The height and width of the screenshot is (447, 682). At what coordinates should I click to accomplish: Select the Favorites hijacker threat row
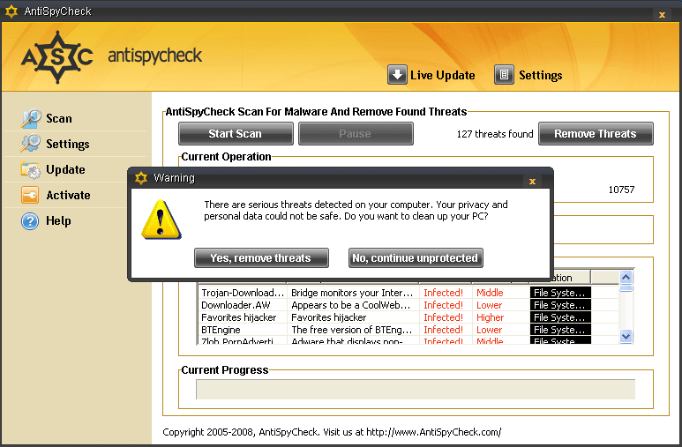tap(239, 317)
